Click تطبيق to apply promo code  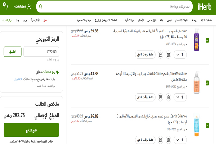coord(13,51)
